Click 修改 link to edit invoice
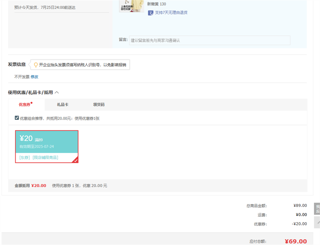 coord(34,77)
